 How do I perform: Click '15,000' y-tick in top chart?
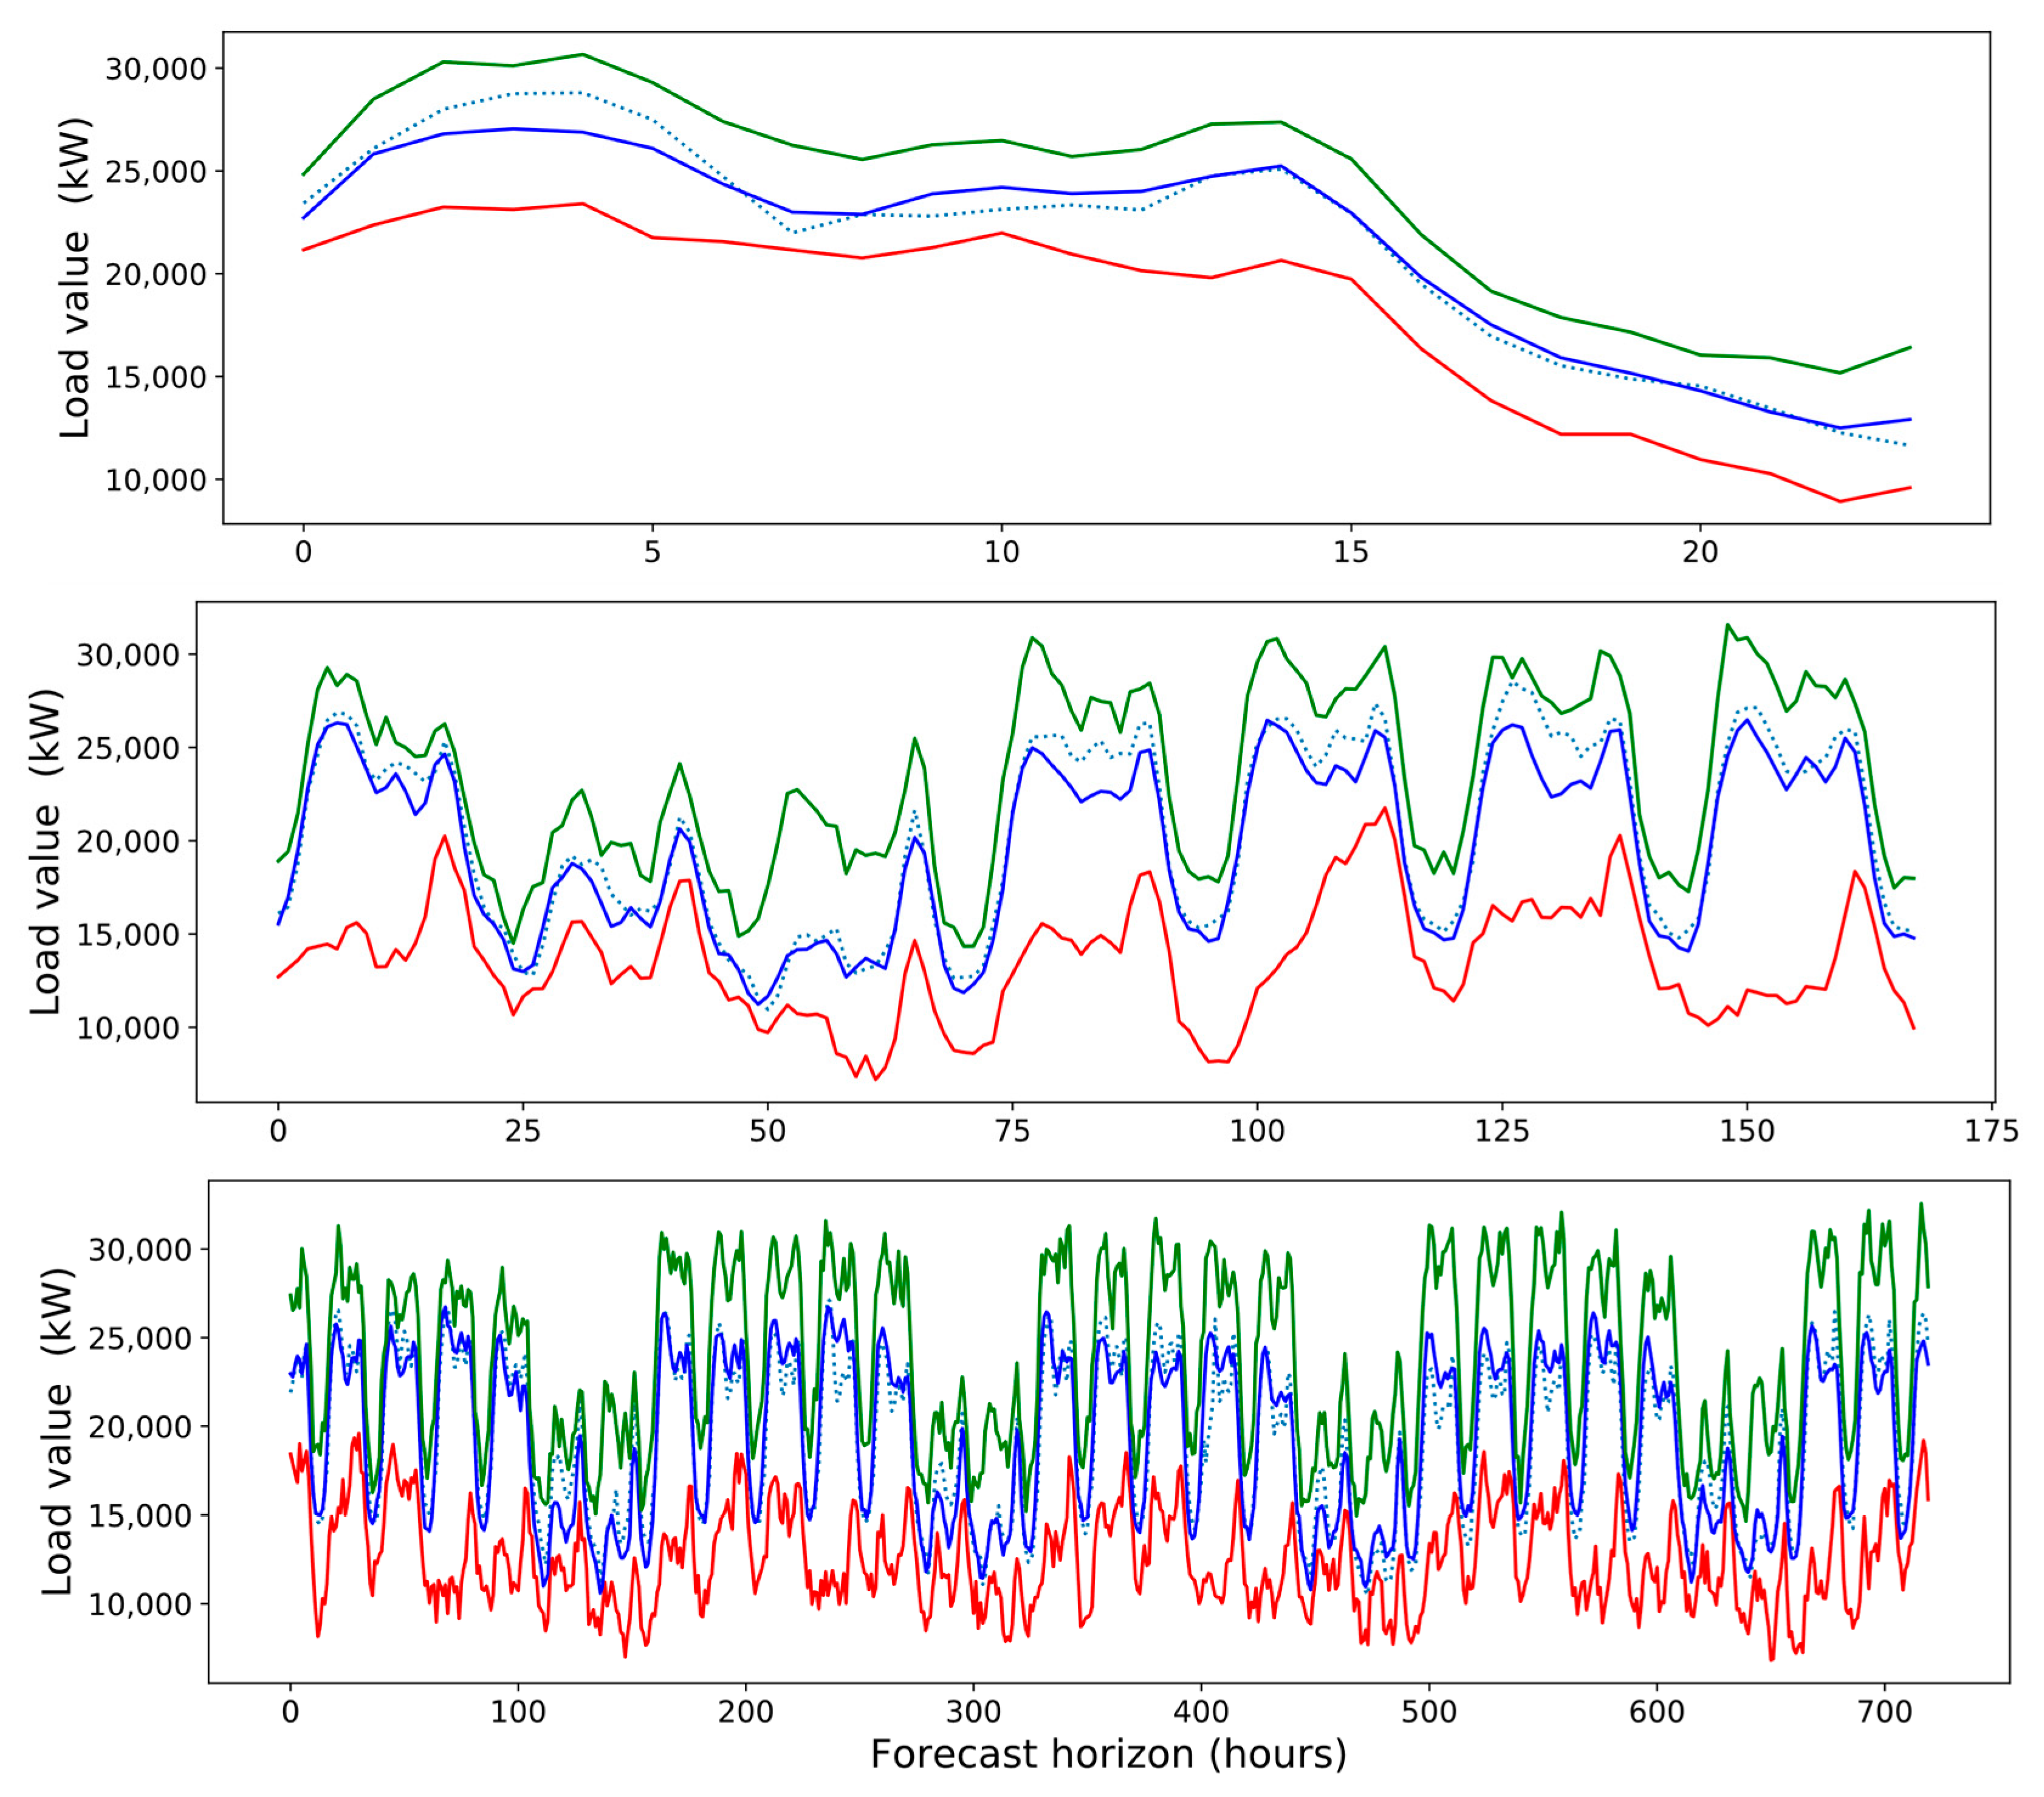(x=155, y=378)
